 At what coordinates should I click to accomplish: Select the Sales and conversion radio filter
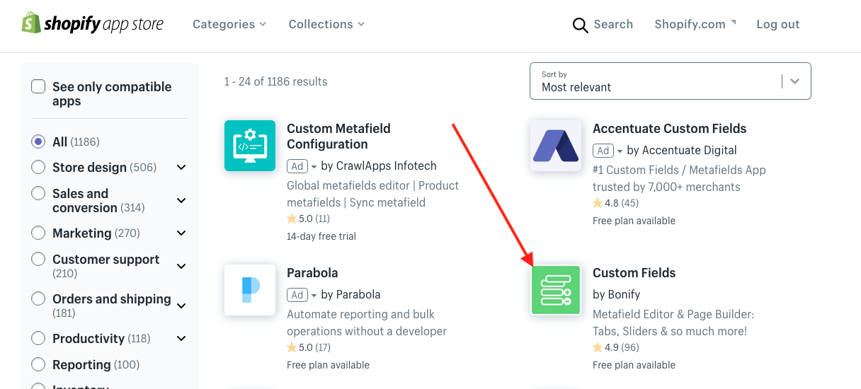38,193
